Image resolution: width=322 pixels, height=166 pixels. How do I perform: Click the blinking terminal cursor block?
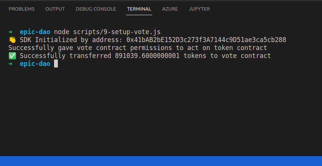pyautogui.click(x=56, y=64)
